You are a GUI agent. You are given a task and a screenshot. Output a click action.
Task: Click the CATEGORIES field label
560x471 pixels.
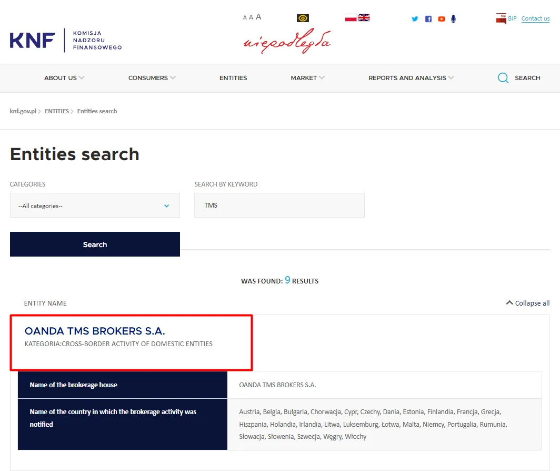pos(27,184)
